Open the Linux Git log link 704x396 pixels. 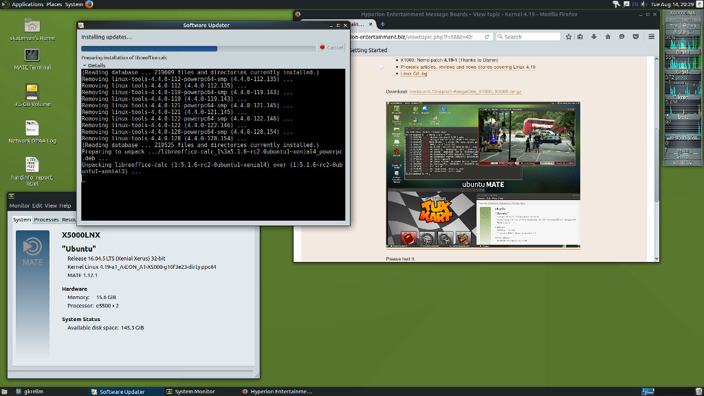pyautogui.click(x=413, y=74)
